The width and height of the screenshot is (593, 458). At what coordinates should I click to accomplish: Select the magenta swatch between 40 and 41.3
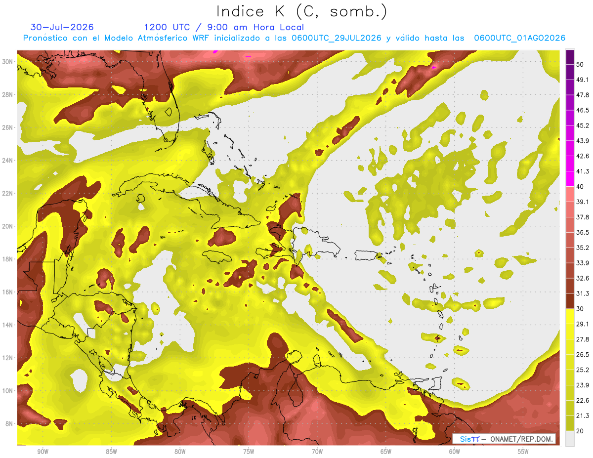coord(570,179)
